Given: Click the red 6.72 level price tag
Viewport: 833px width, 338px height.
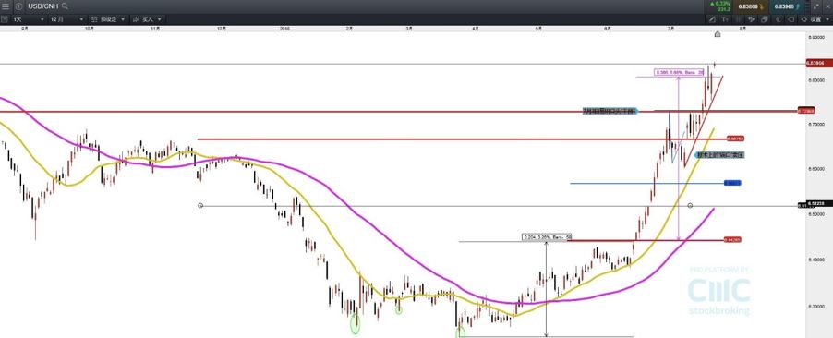Looking at the screenshot, I should pyautogui.click(x=807, y=111).
